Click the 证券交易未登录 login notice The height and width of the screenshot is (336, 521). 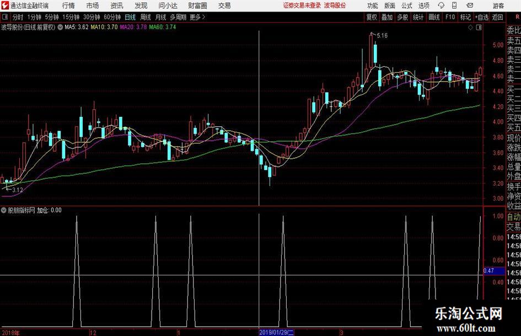302,6
